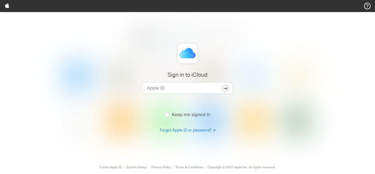Screen dimensions: 375x174
Task: Enable Keep me signed in checkbox
Action: [167, 115]
